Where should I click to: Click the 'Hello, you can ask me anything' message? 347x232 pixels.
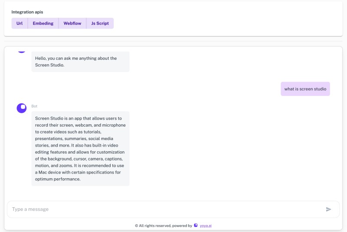click(80, 62)
